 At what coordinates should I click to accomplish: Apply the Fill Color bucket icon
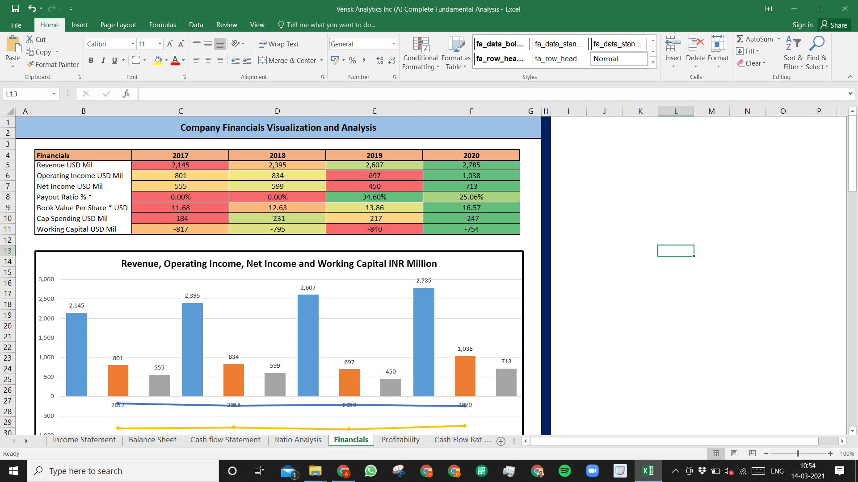(x=158, y=60)
